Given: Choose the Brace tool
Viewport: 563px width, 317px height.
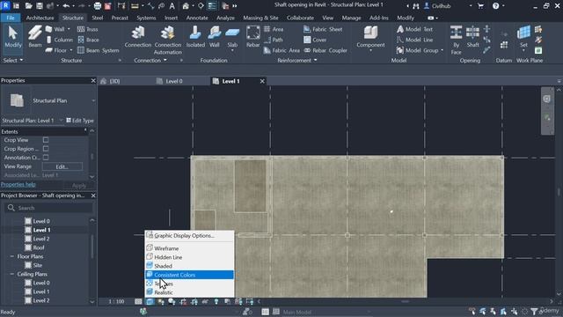Looking at the screenshot, I should pos(88,40).
